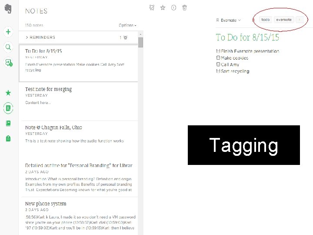Check Sort recycling checkbox

(218, 71)
